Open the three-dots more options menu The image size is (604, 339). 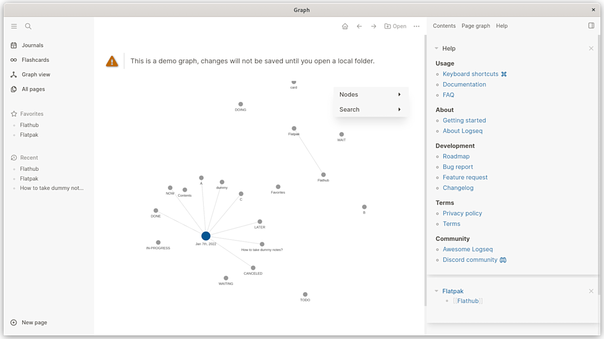point(416,26)
